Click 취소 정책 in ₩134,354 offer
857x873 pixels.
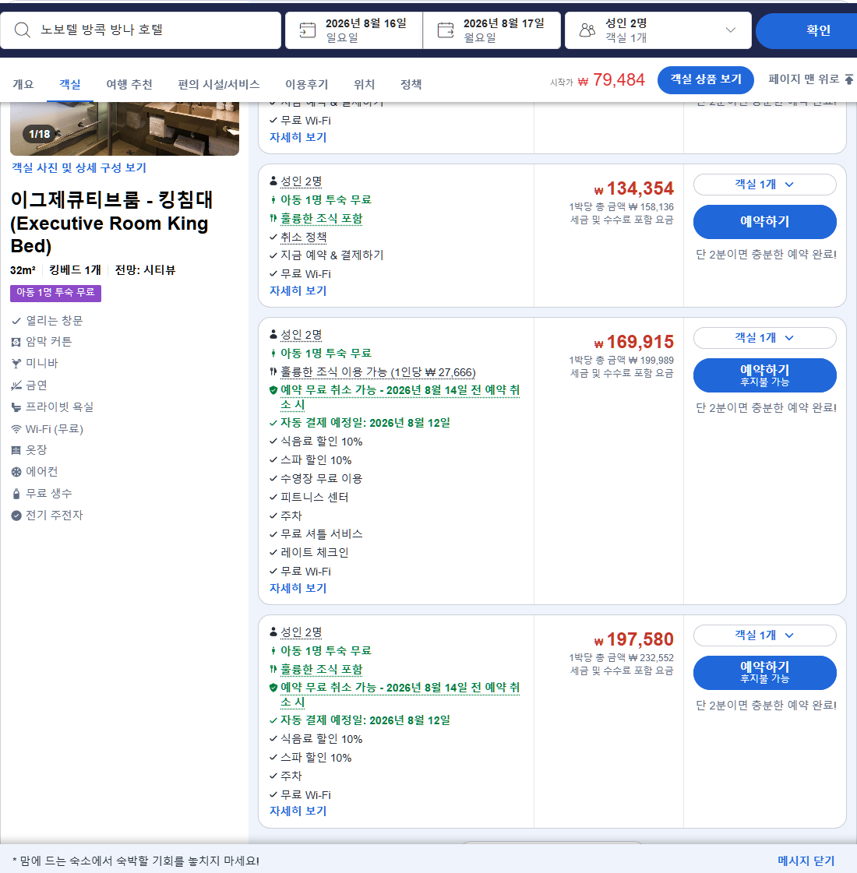304,238
